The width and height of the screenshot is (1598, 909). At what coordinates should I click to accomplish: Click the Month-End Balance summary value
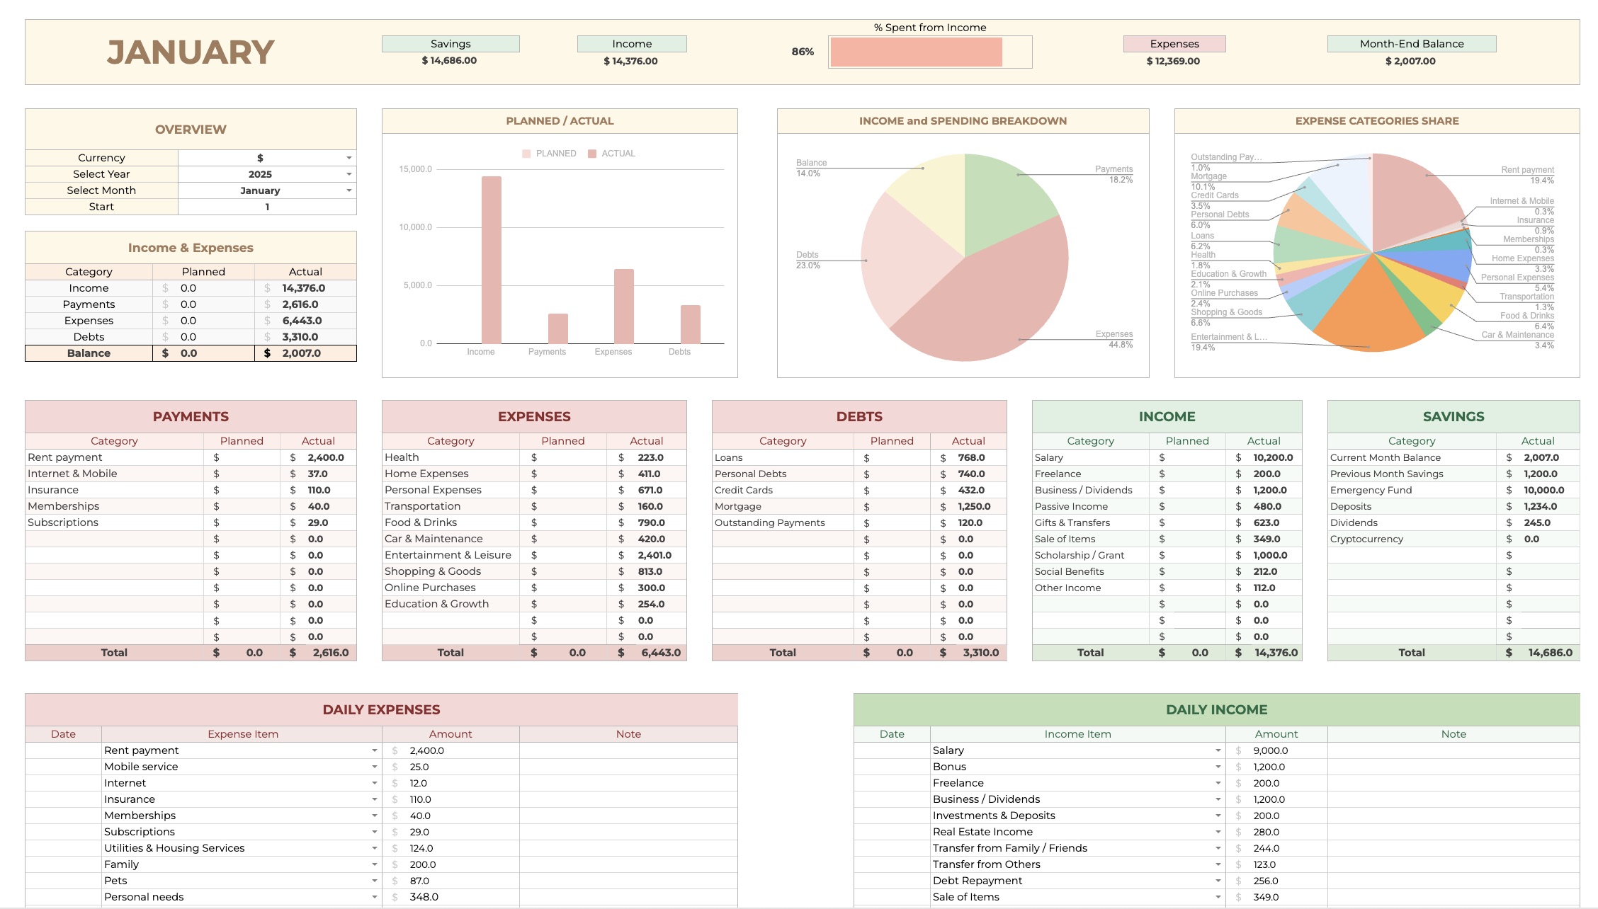(x=1411, y=61)
